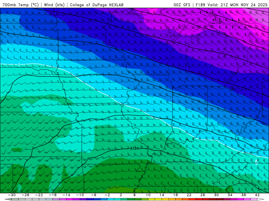The image size is (269, 201).
Task: Click the '26' legend value
Action: pyautogui.click(x=203, y=195)
